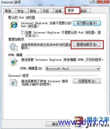Go to the 连接 tab
Viewport: 110px width, 129px height.
click(59, 11)
